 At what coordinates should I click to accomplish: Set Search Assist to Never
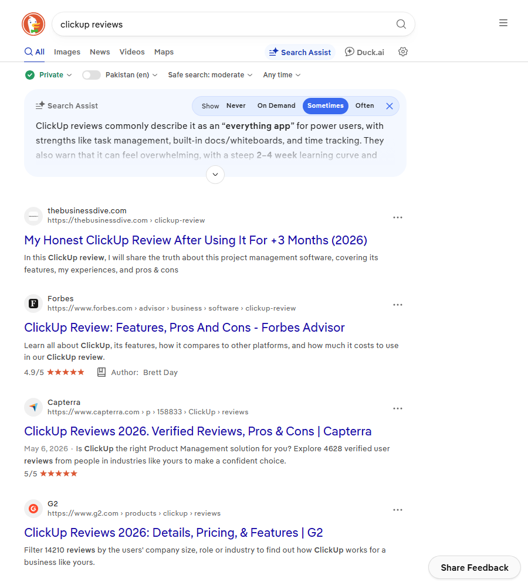click(236, 105)
